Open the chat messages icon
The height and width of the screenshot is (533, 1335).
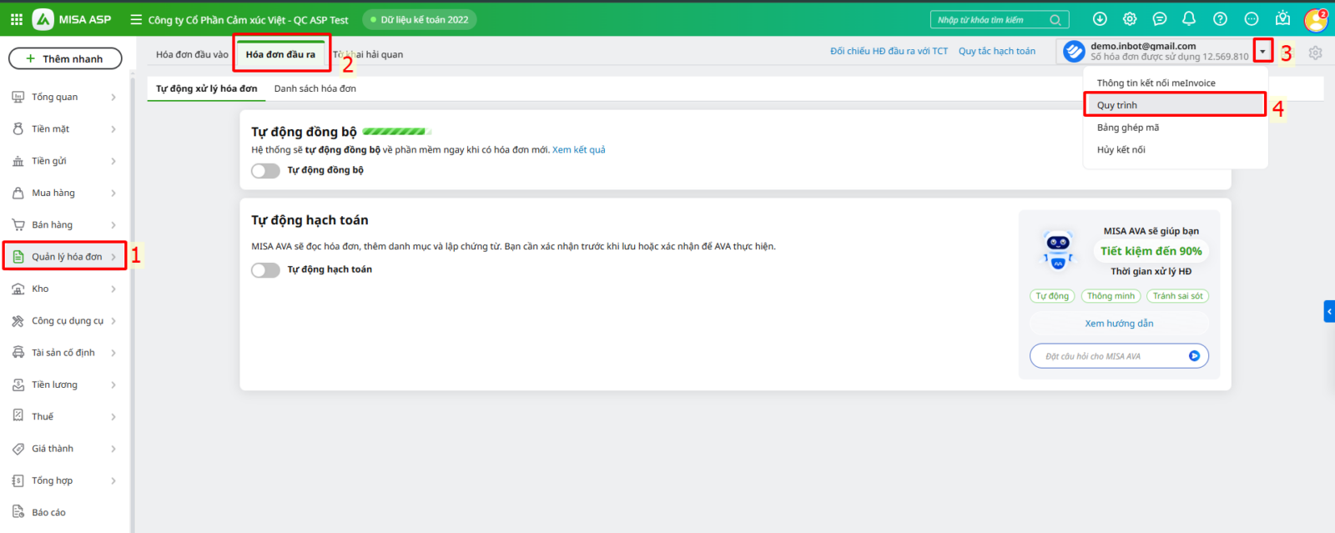pos(1160,19)
